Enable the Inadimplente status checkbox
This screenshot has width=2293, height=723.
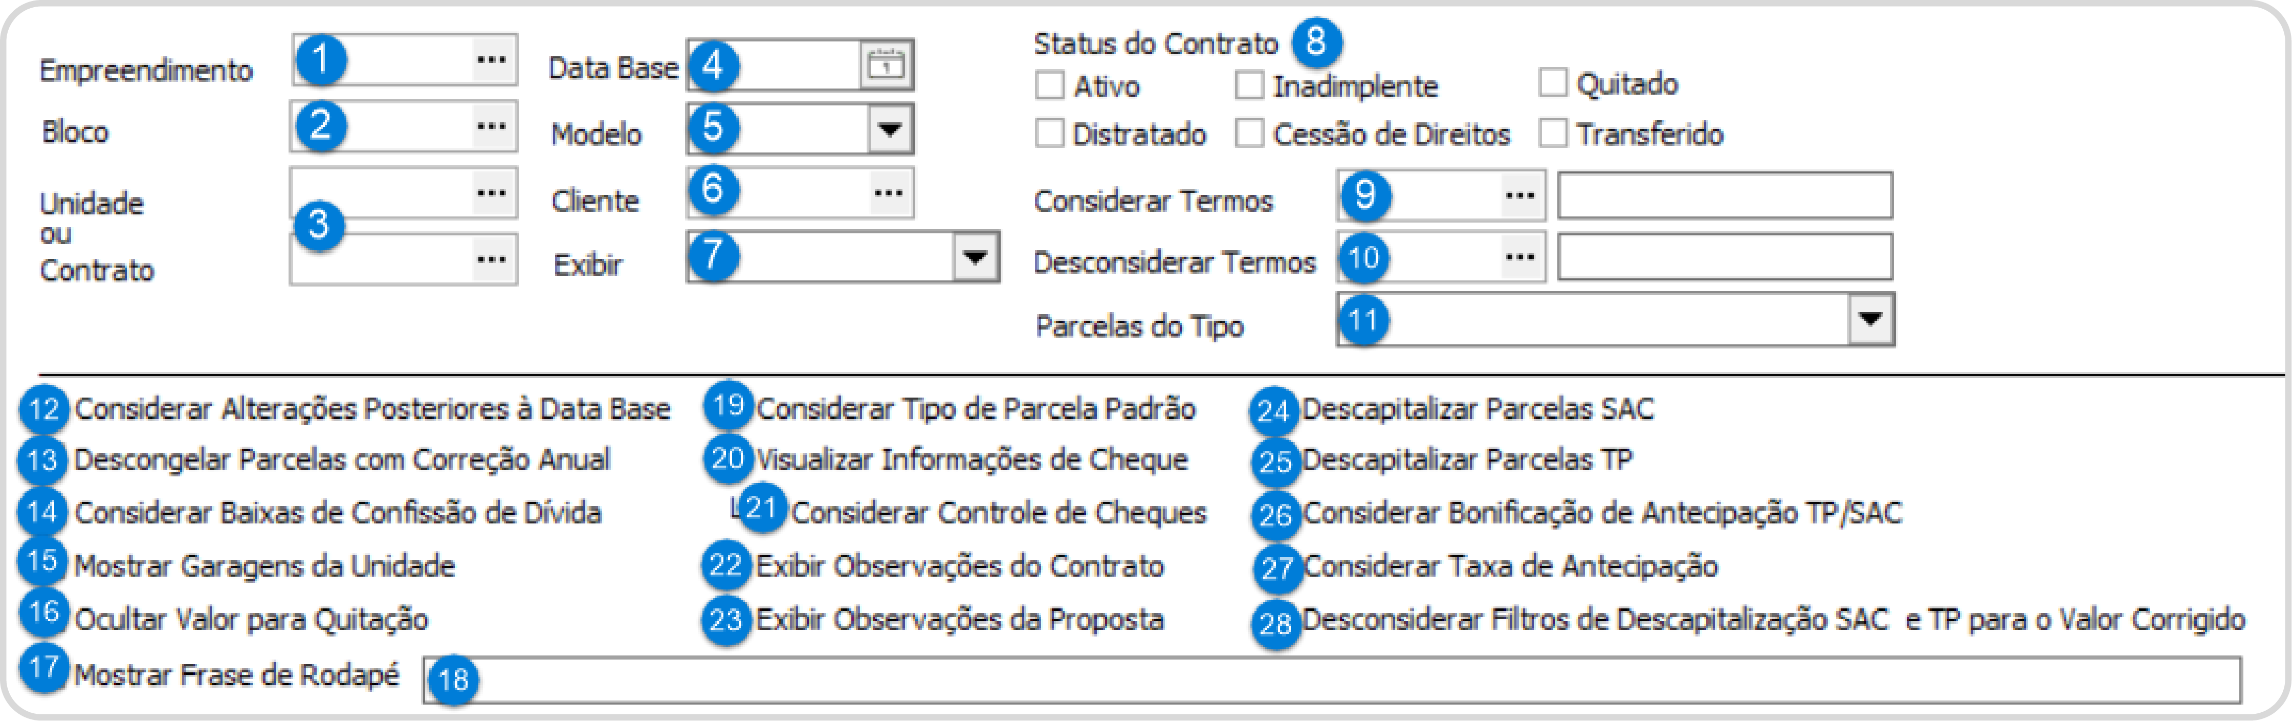1249,85
